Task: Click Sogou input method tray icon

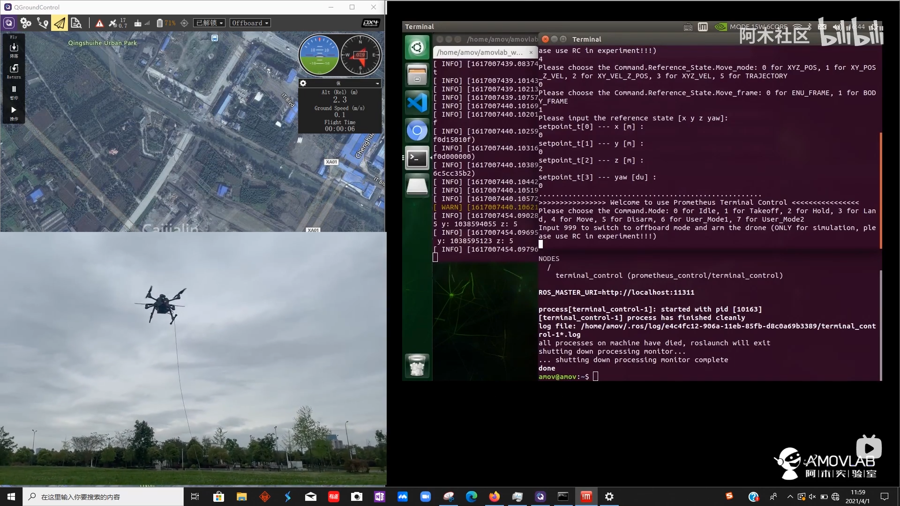Action: point(729,496)
